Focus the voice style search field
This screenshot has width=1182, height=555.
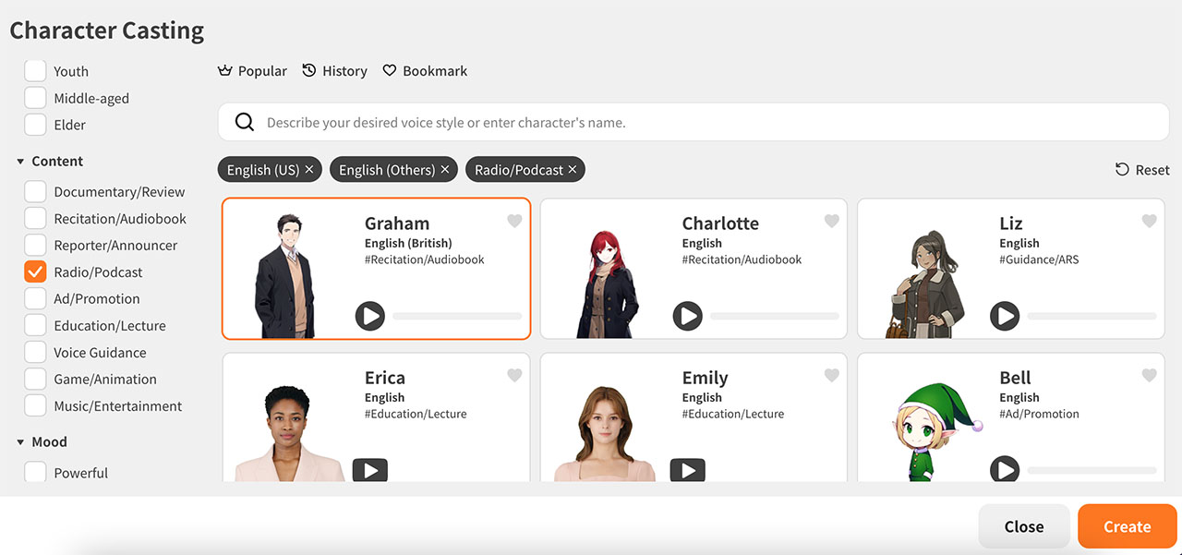coord(693,122)
